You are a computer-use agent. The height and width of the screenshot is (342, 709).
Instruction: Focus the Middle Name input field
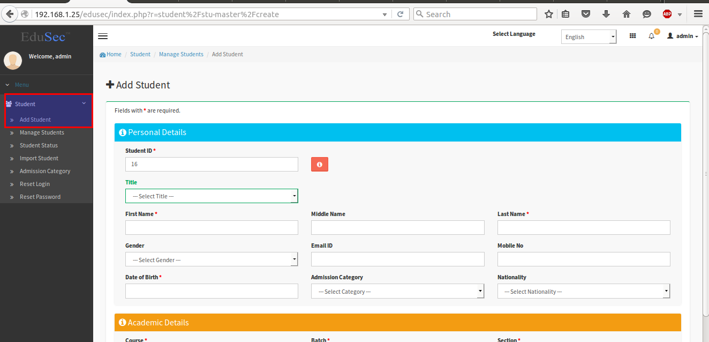(398, 228)
